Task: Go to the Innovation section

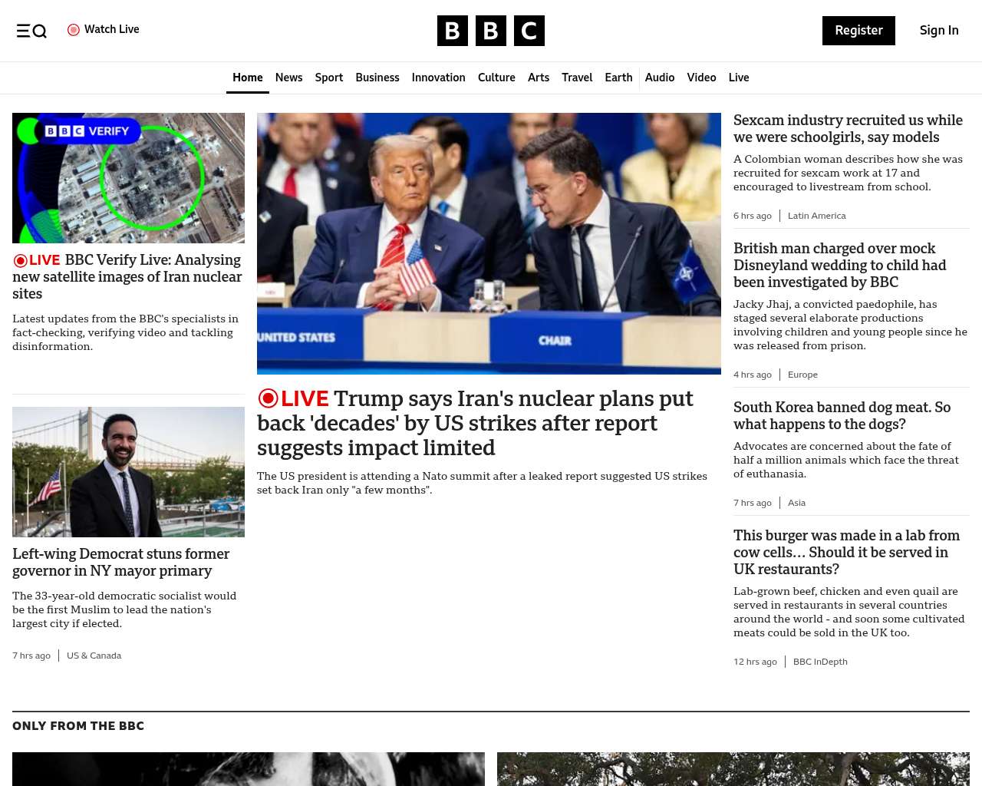Action: point(438,78)
